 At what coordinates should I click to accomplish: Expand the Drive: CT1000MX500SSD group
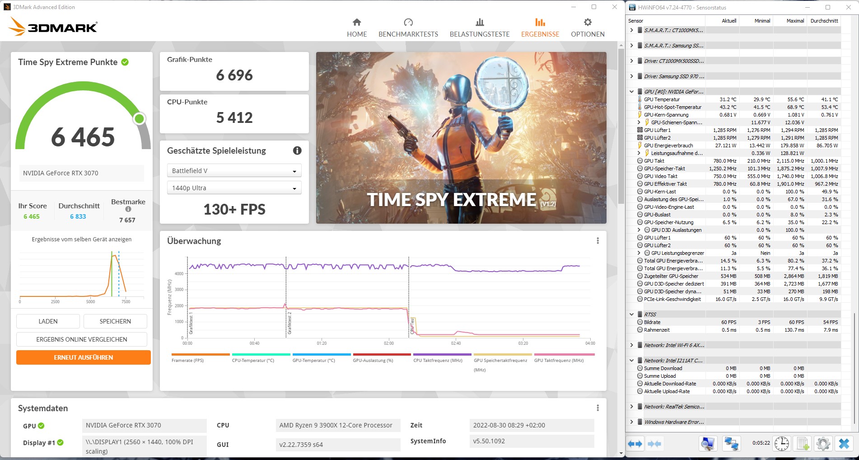631,61
